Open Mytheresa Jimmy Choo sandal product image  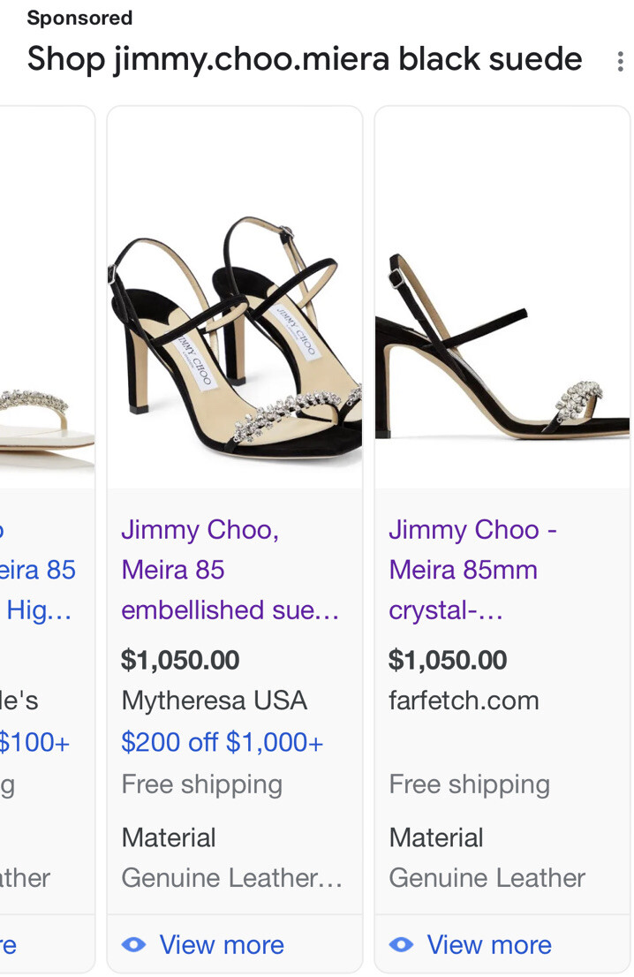point(235,336)
